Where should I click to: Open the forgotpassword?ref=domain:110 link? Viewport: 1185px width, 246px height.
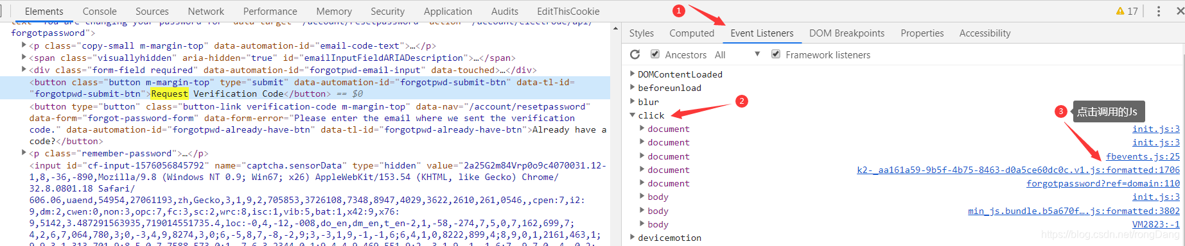tap(1103, 183)
